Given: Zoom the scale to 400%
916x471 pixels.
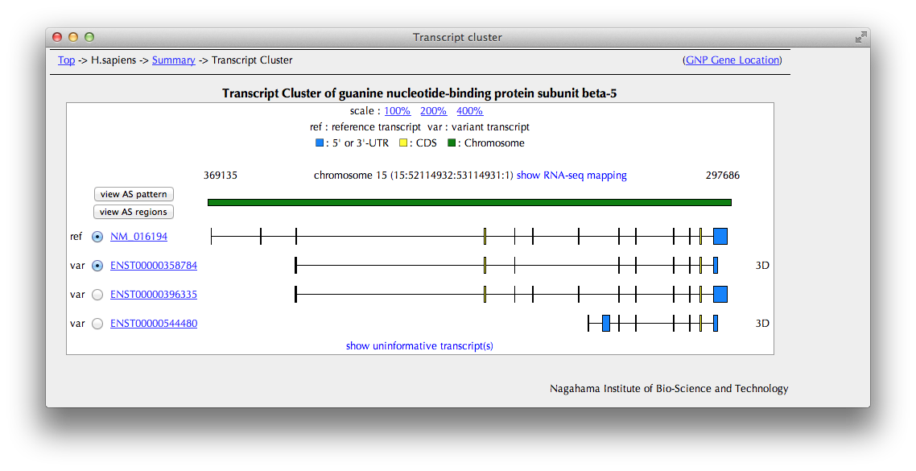Looking at the screenshot, I should tap(469, 111).
